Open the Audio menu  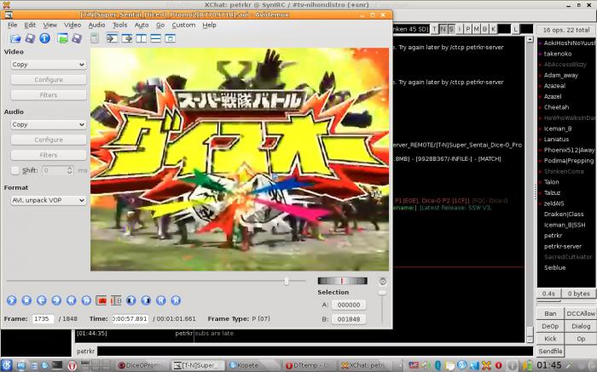pyautogui.click(x=96, y=25)
